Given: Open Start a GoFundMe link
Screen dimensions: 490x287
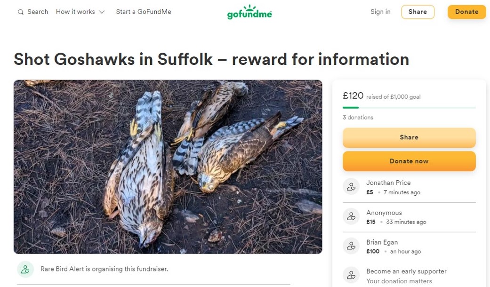Looking at the screenshot, I should pyautogui.click(x=144, y=12).
